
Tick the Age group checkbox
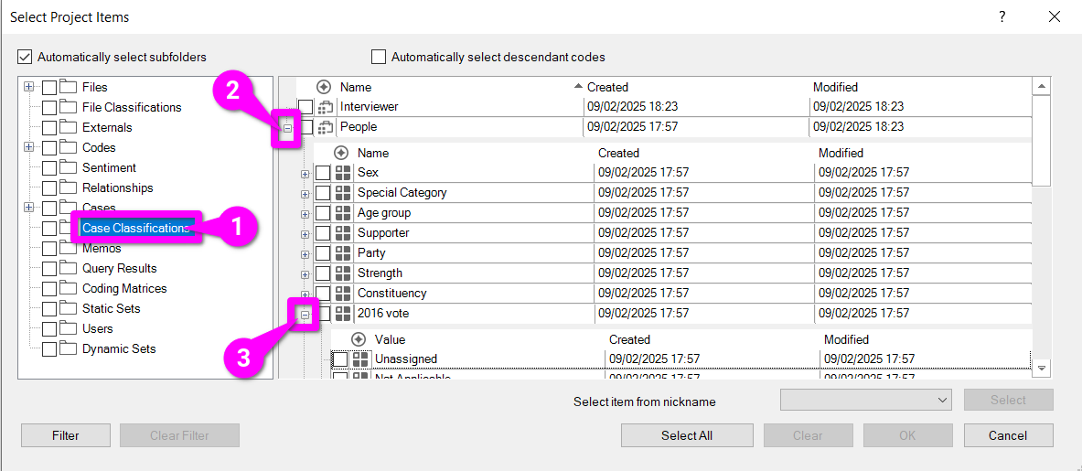(323, 213)
